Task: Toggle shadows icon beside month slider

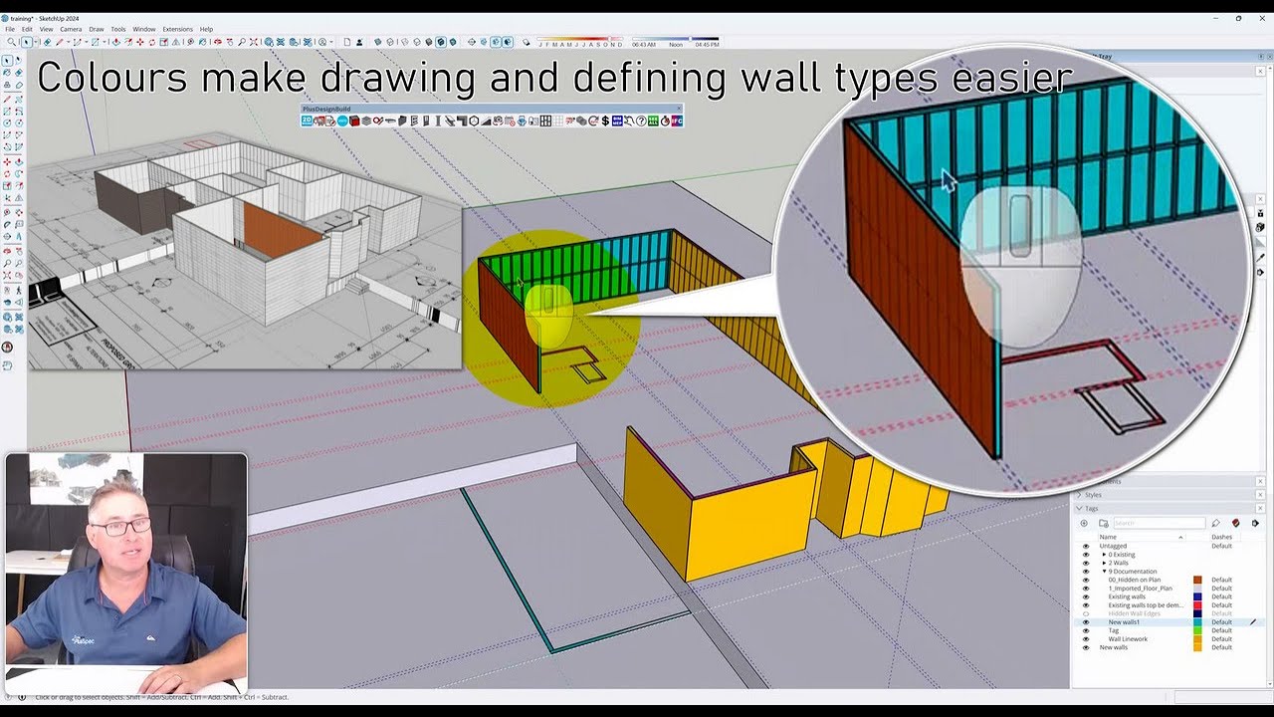Action: click(526, 42)
